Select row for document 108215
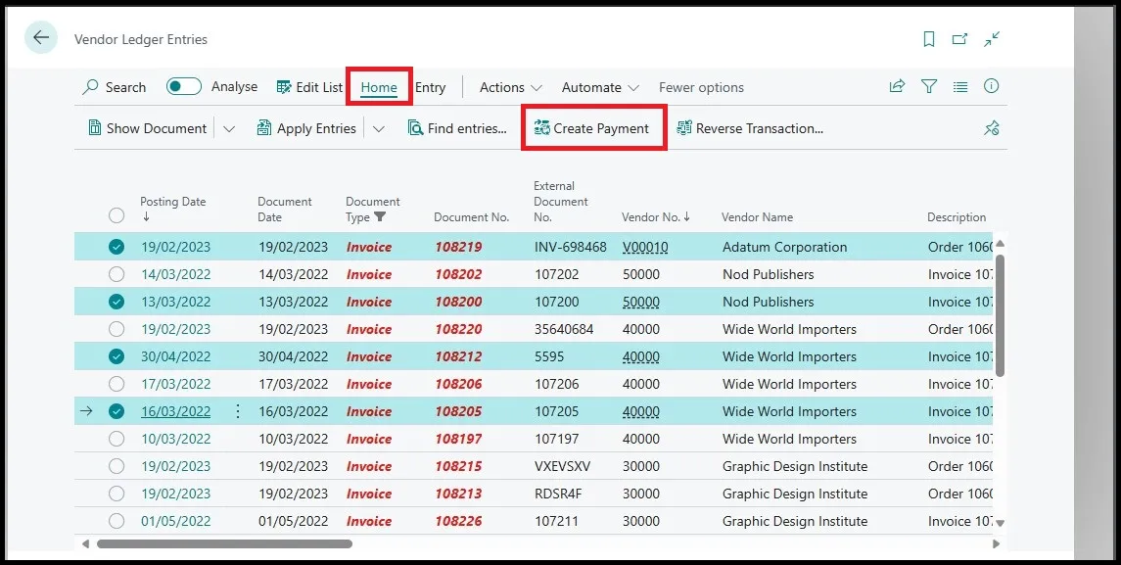The width and height of the screenshot is (1121, 565). pos(117,466)
